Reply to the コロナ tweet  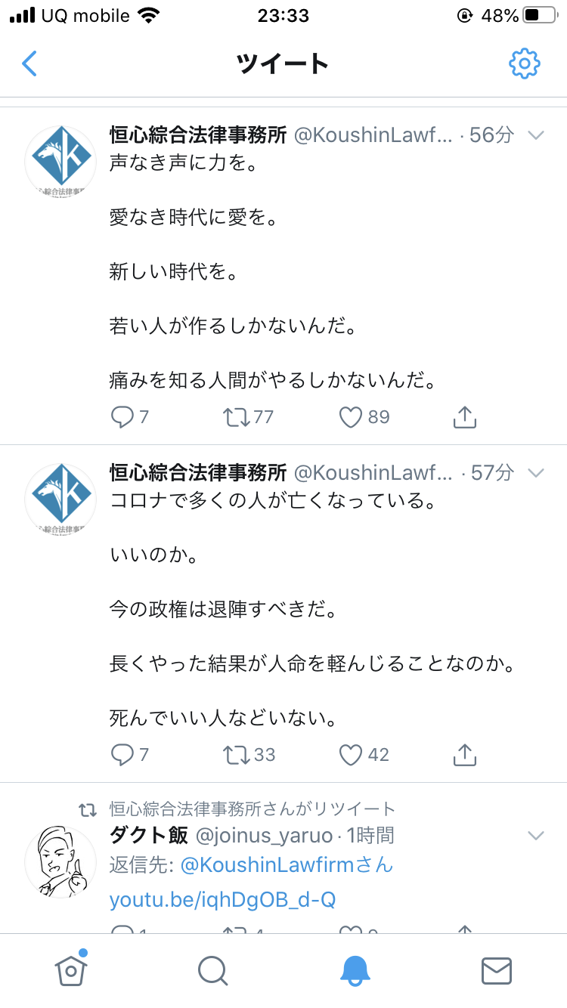coord(122,754)
